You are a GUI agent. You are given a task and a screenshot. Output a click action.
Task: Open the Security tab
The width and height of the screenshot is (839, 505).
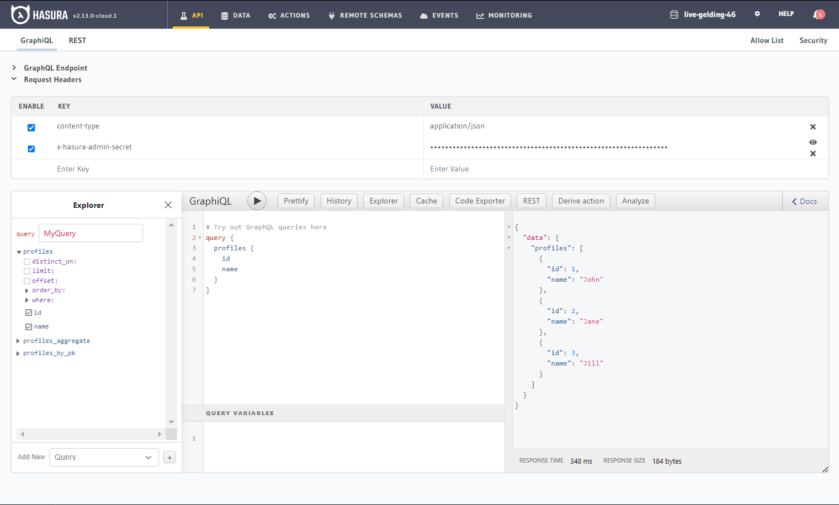813,40
